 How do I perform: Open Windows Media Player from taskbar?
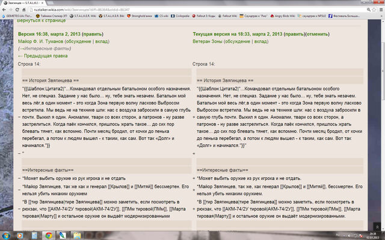tap(20, 236)
